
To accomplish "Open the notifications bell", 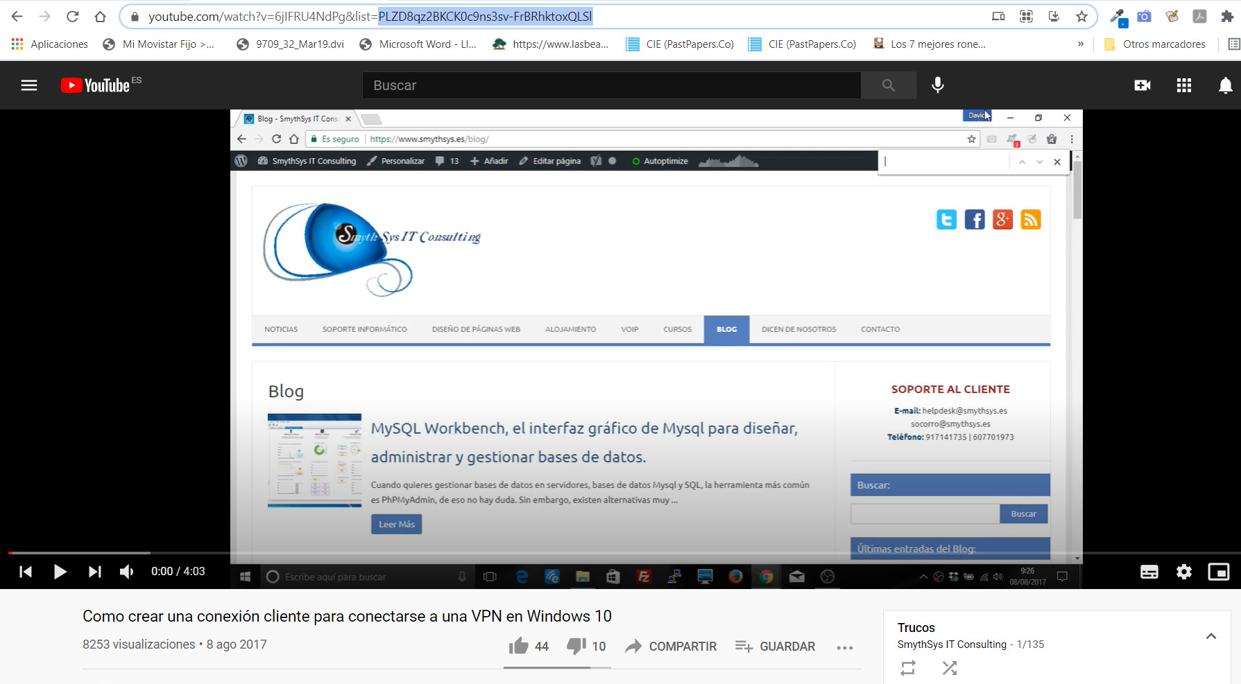I will (x=1226, y=85).
